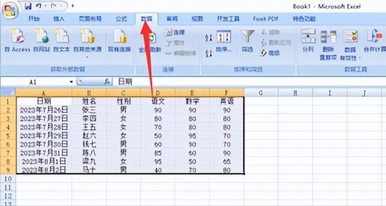Switch to the 开发工具 (Developer) tab
The image size is (386, 206).
[228, 19]
